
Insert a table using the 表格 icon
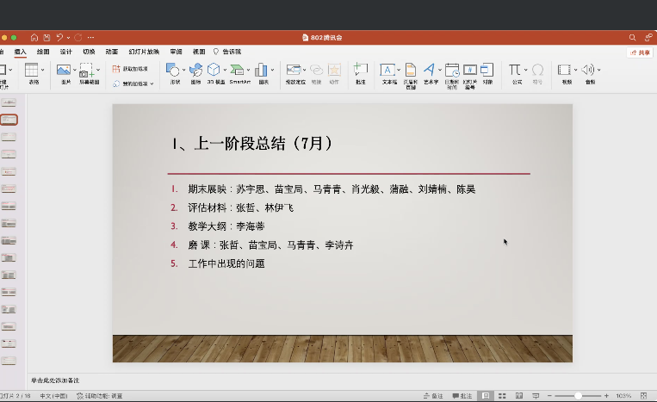32,71
